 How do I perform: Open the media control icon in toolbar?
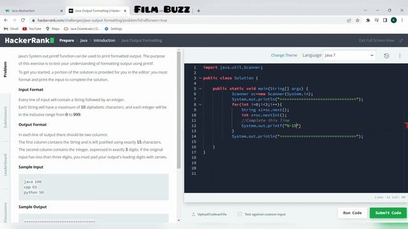[x=377, y=20]
